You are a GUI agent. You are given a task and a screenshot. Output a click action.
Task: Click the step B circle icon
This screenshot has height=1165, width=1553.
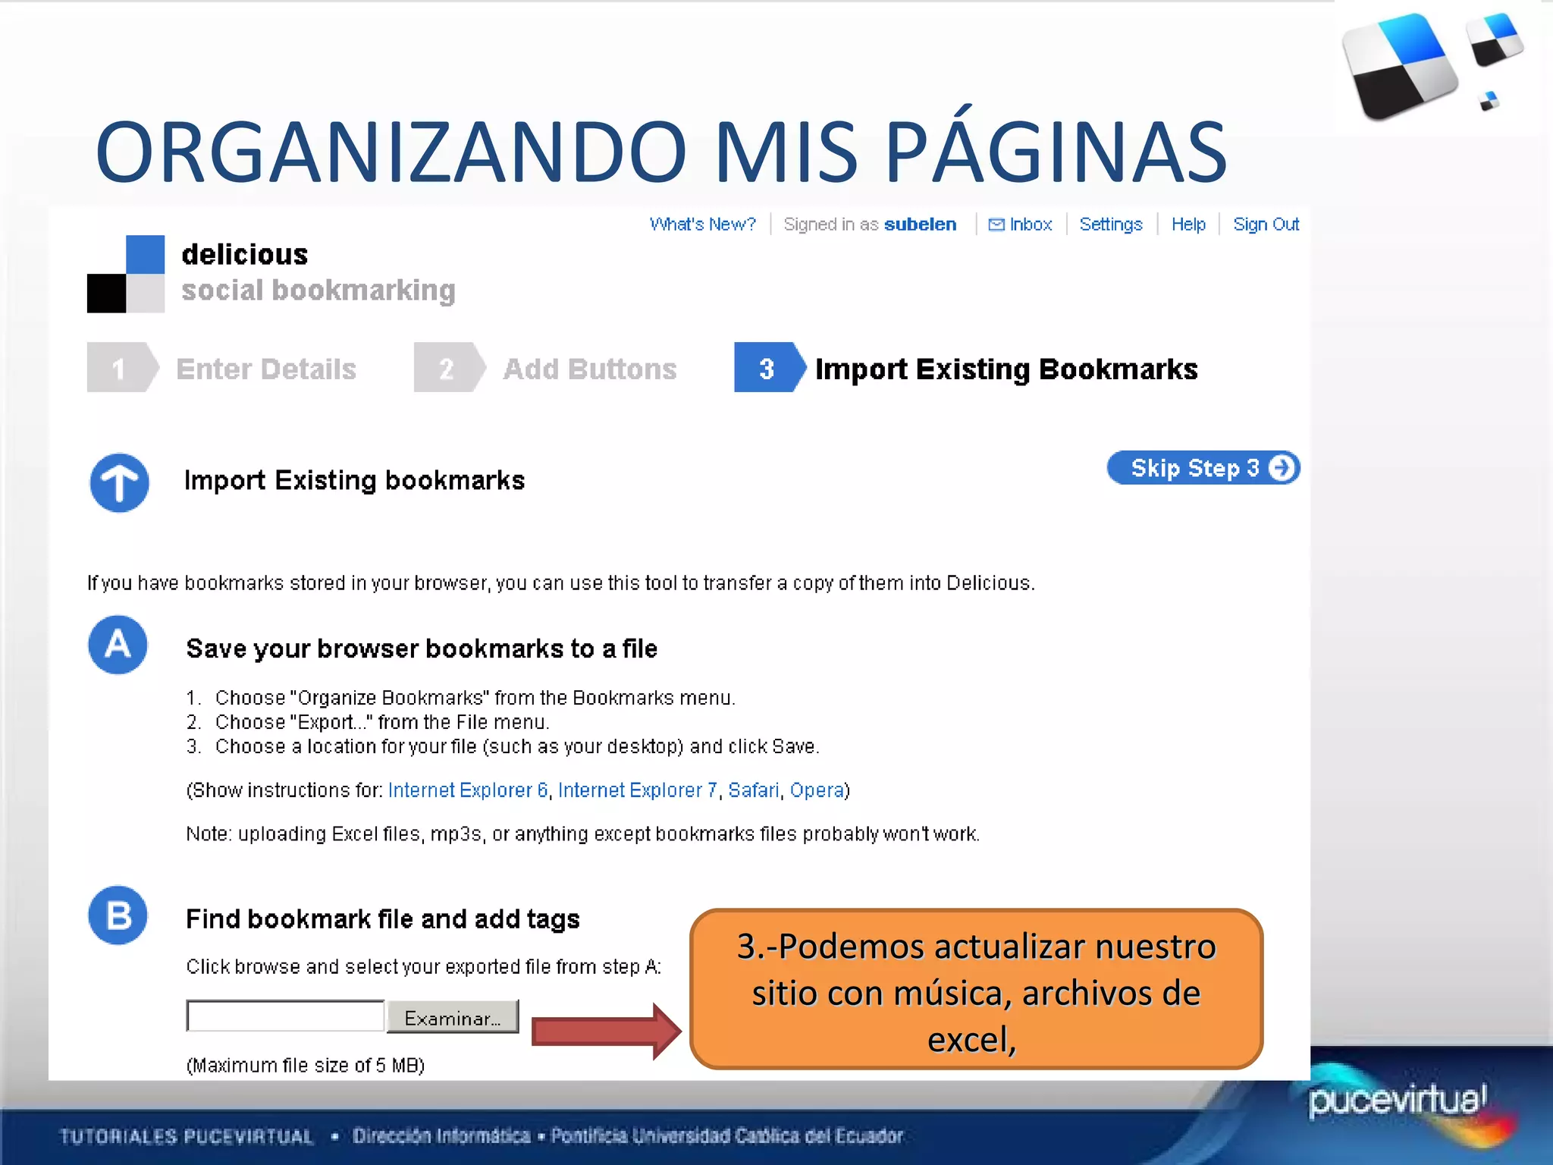coord(118,915)
